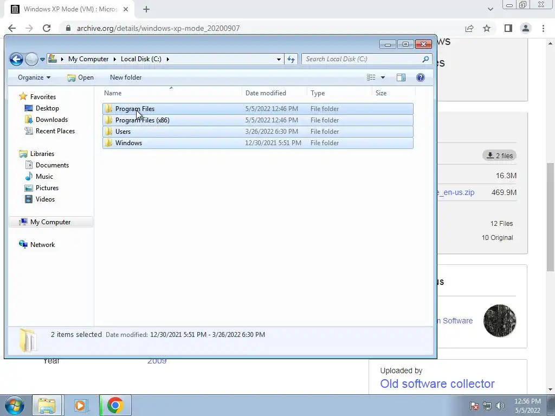This screenshot has width=555, height=416.
Task: Open Desktop in Favorites
Action: pos(47,108)
